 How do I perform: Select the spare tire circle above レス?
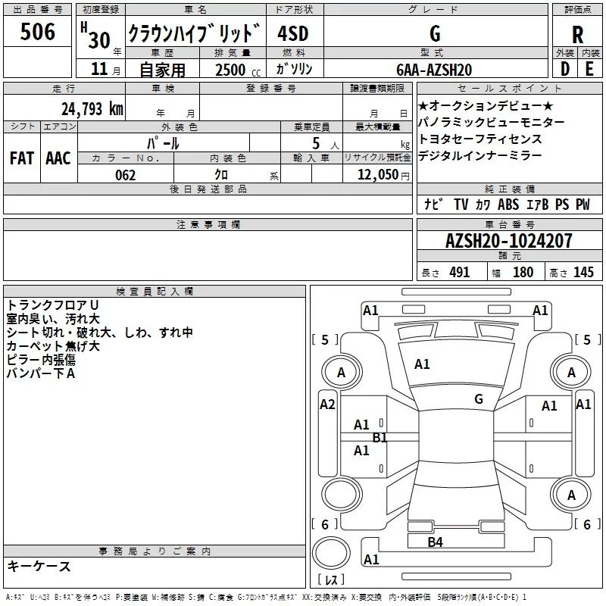331,552
